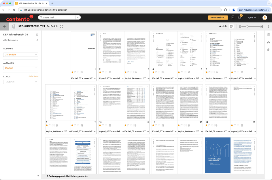
Task: Open the inbox with notification badge
Action: pyautogui.click(x=239, y=18)
